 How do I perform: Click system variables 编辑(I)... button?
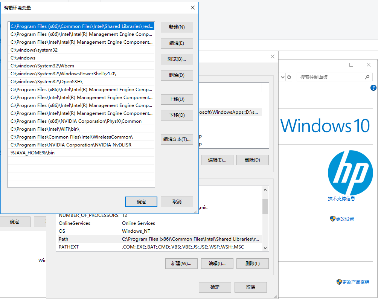pos(217,264)
